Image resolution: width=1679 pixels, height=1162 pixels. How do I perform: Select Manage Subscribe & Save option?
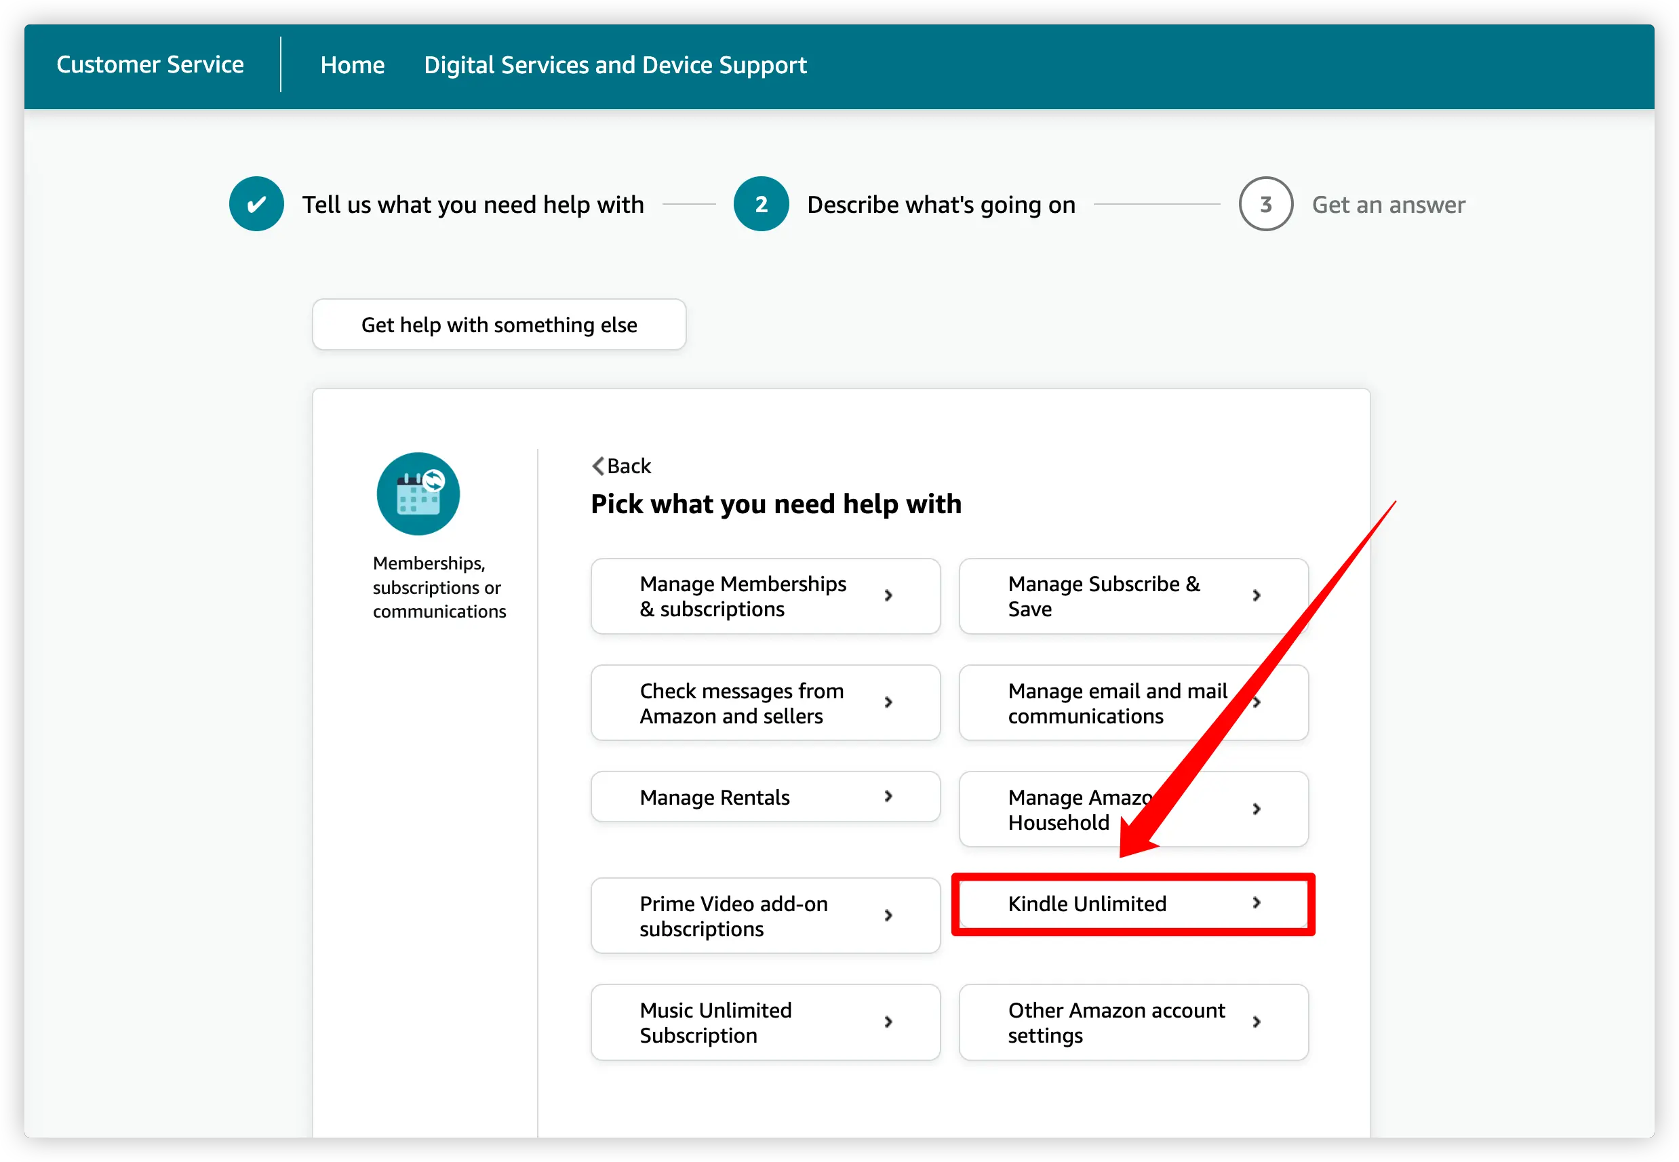tap(1133, 597)
